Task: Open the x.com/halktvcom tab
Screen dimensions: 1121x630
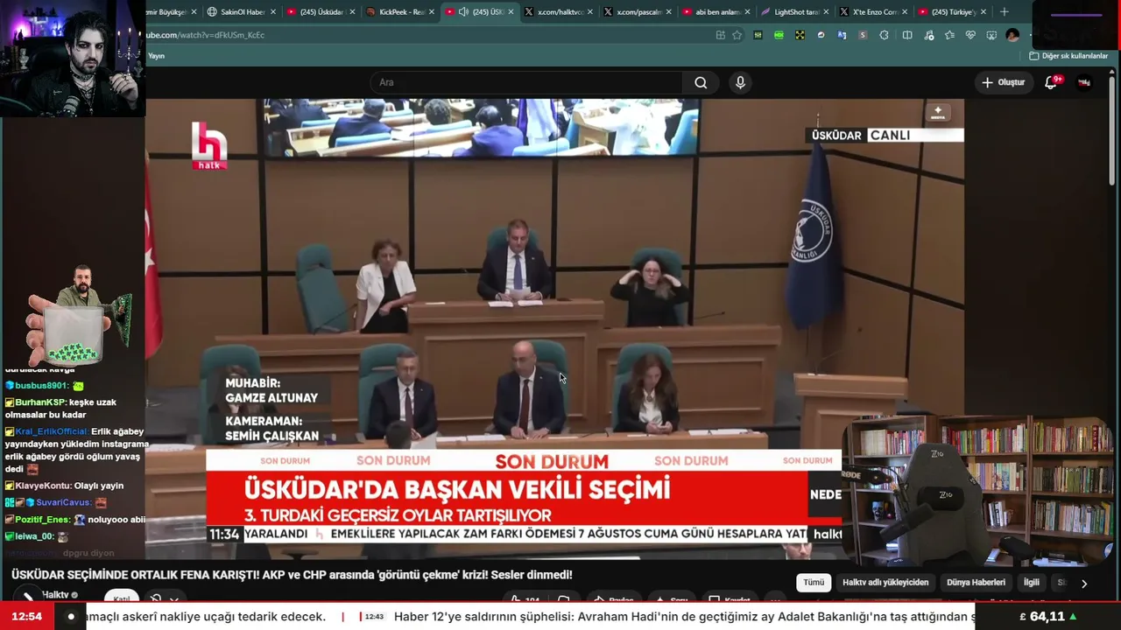Action: (554, 12)
